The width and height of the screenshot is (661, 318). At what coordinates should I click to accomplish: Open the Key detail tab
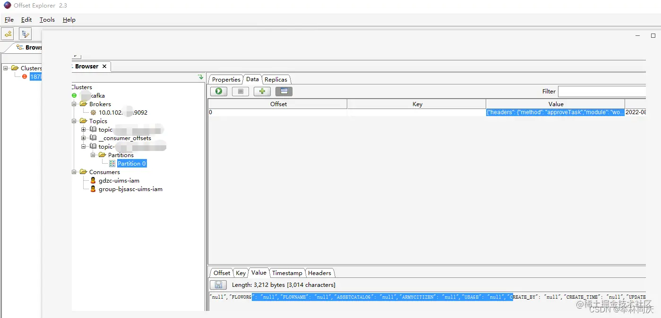pyautogui.click(x=240, y=273)
